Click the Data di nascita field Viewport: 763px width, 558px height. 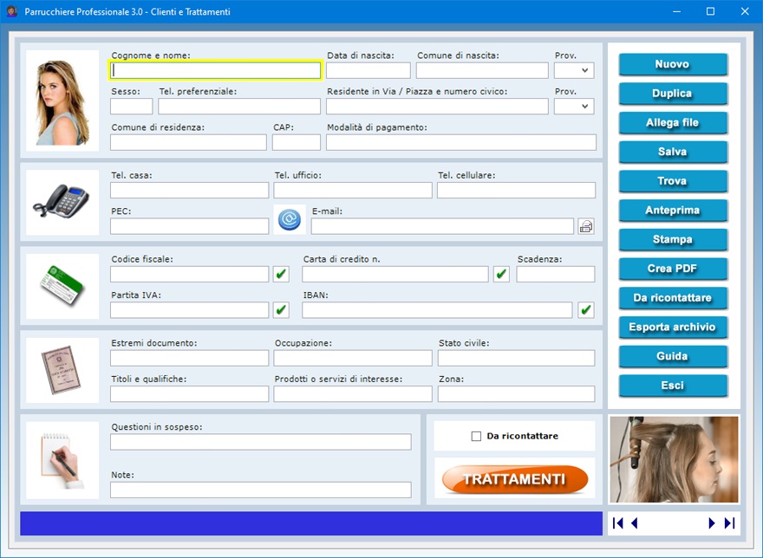click(368, 70)
